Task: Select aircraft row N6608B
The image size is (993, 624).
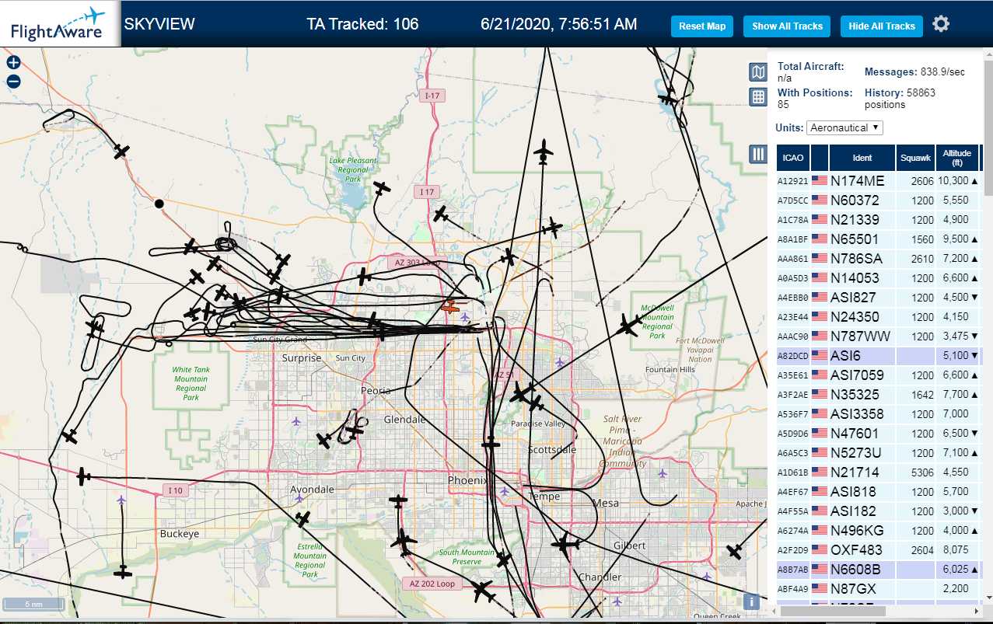Action: click(x=878, y=569)
